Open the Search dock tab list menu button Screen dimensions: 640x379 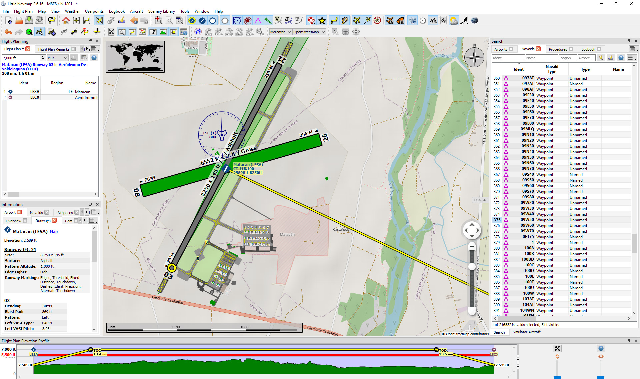point(633,49)
